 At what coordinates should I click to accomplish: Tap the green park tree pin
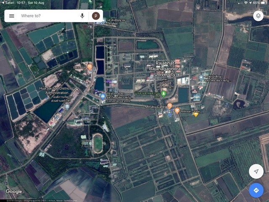click(x=164, y=94)
